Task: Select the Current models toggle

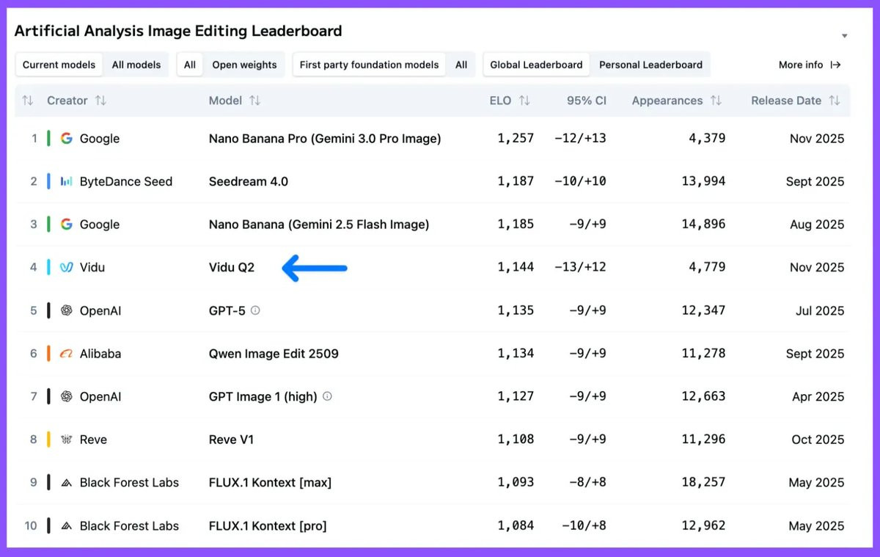Action: click(59, 65)
